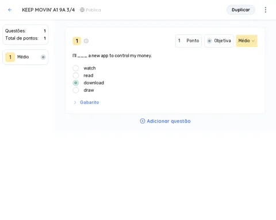
Task: Select question 1 Médio in sidebar
Action: [x=25, y=57]
